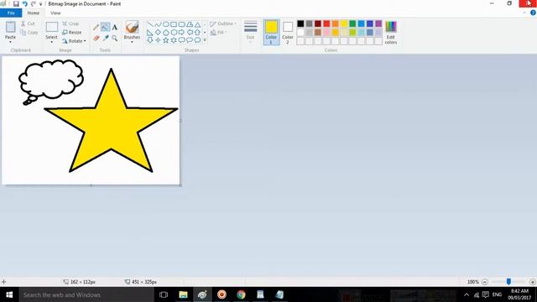
Task: Click the taskbar search box
Action: (86, 294)
